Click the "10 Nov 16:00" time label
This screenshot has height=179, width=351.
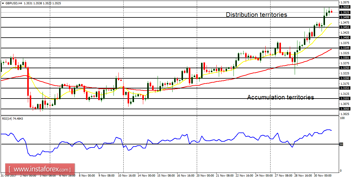coord(126,176)
